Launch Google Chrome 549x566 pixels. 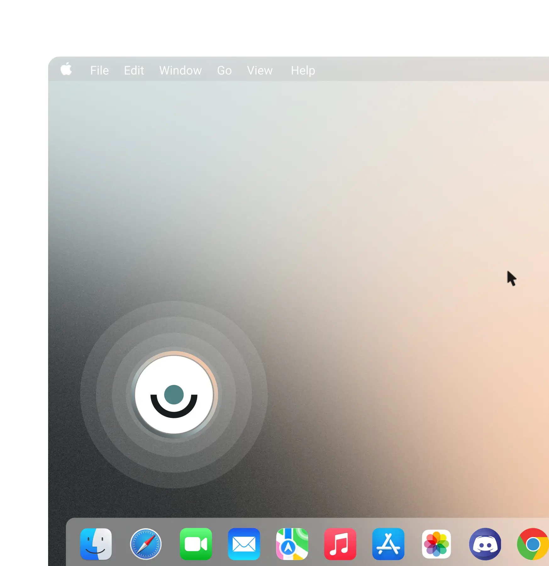533,544
